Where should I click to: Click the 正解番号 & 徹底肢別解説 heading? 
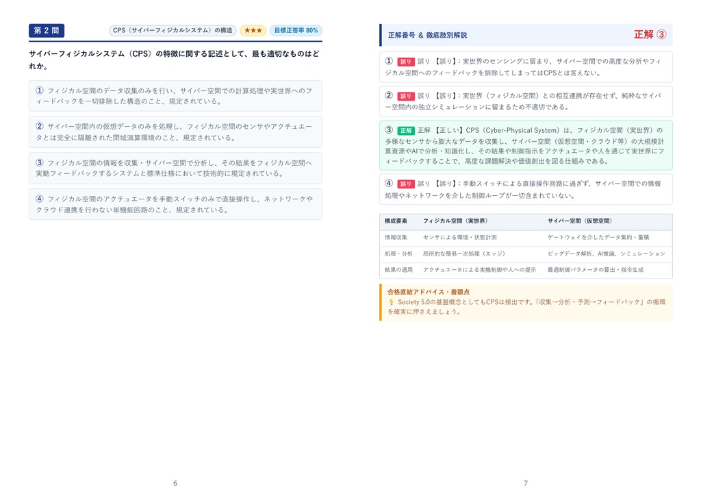427,35
